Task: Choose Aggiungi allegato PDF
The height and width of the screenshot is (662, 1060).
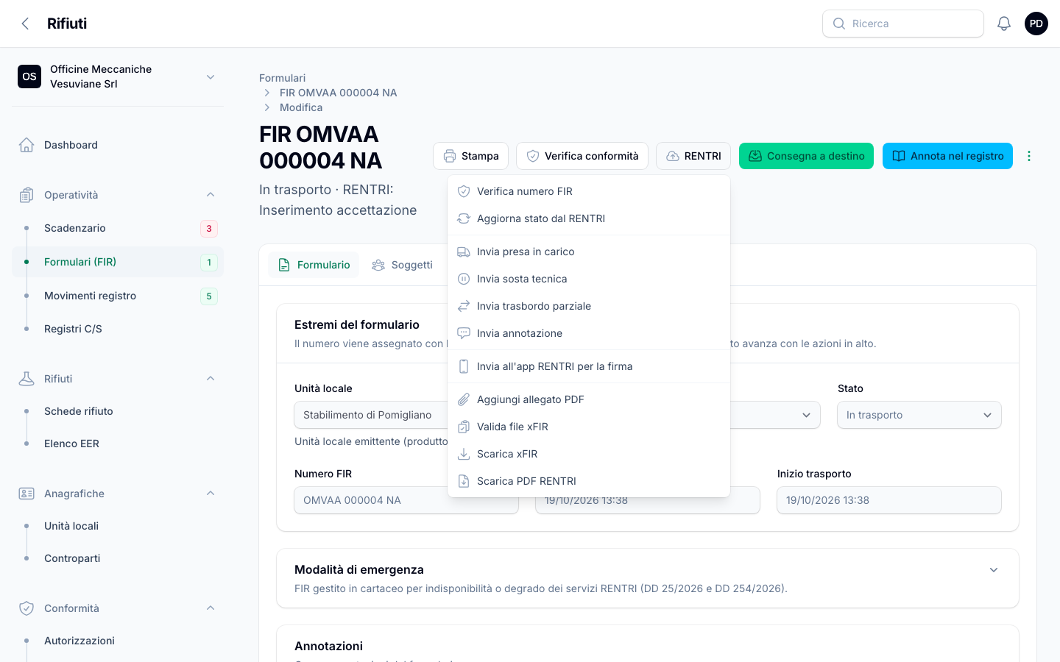Action: coord(589,399)
